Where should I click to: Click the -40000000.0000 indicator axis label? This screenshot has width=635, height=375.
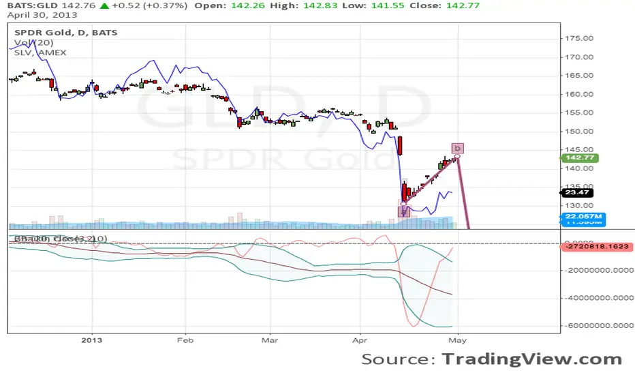click(600, 298)
